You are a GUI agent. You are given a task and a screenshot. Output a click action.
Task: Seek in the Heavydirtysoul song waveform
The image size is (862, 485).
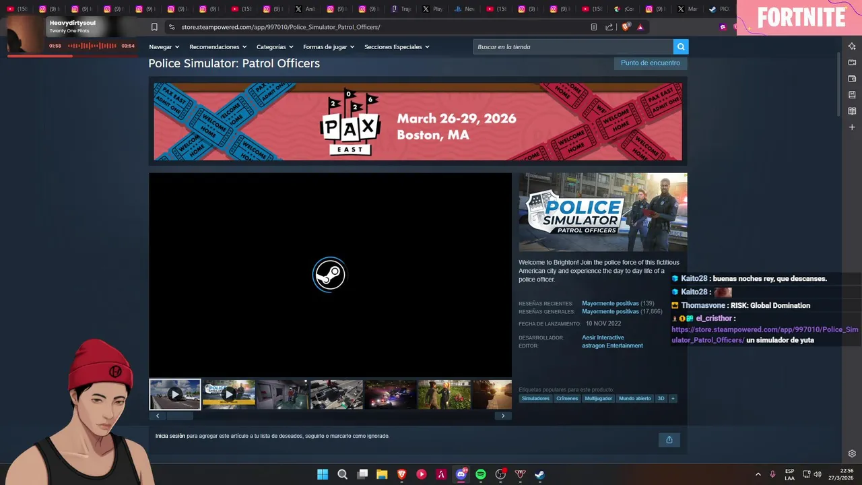(92, 46)
